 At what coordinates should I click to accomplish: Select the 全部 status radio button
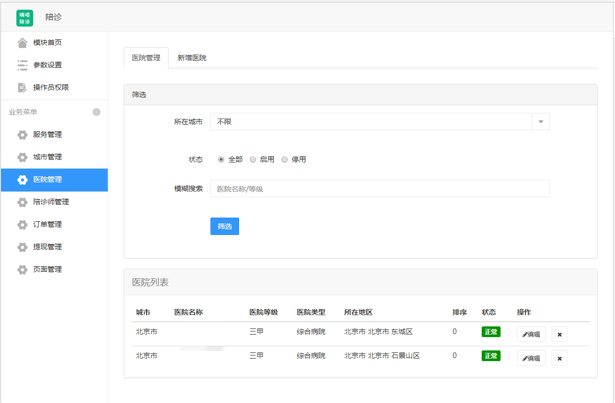(x=221, y=159)
